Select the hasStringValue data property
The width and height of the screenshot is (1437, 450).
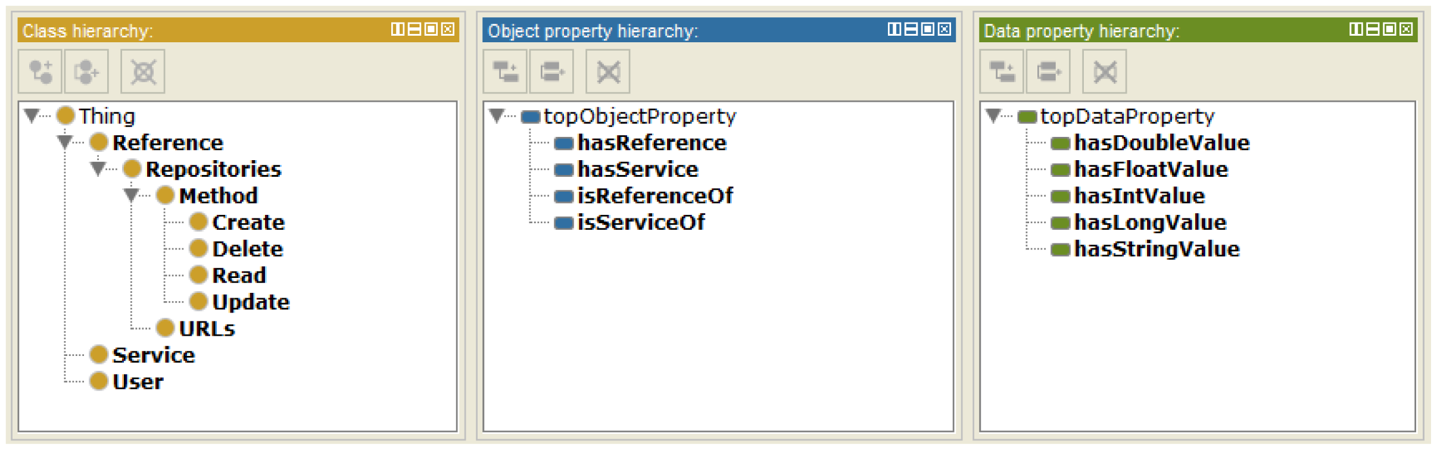(x=1157, y=249)
